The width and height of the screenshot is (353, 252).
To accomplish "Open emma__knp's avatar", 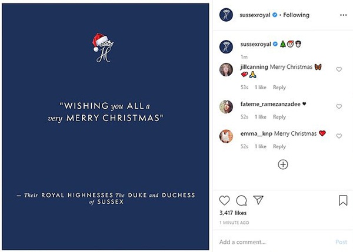I will 226,136.
